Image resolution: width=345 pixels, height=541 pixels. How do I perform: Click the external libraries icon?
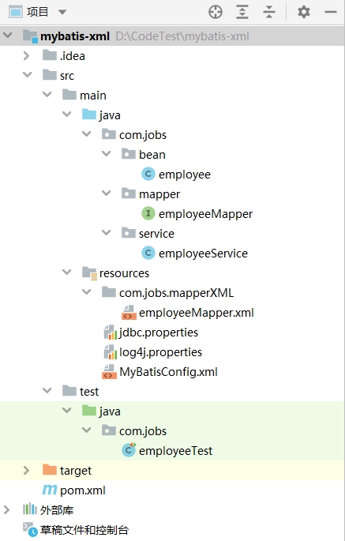pos(30,509)
